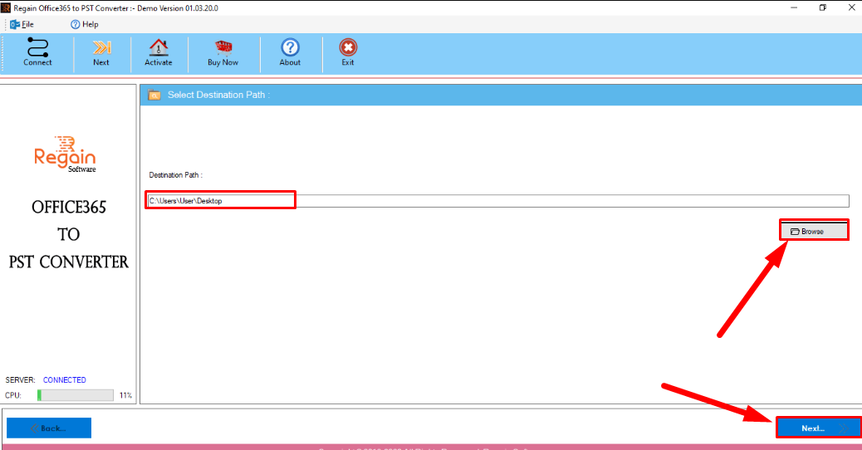Screen dimensions: 862x450
Task: Minimize the Regain converter window
Action: 794,7
